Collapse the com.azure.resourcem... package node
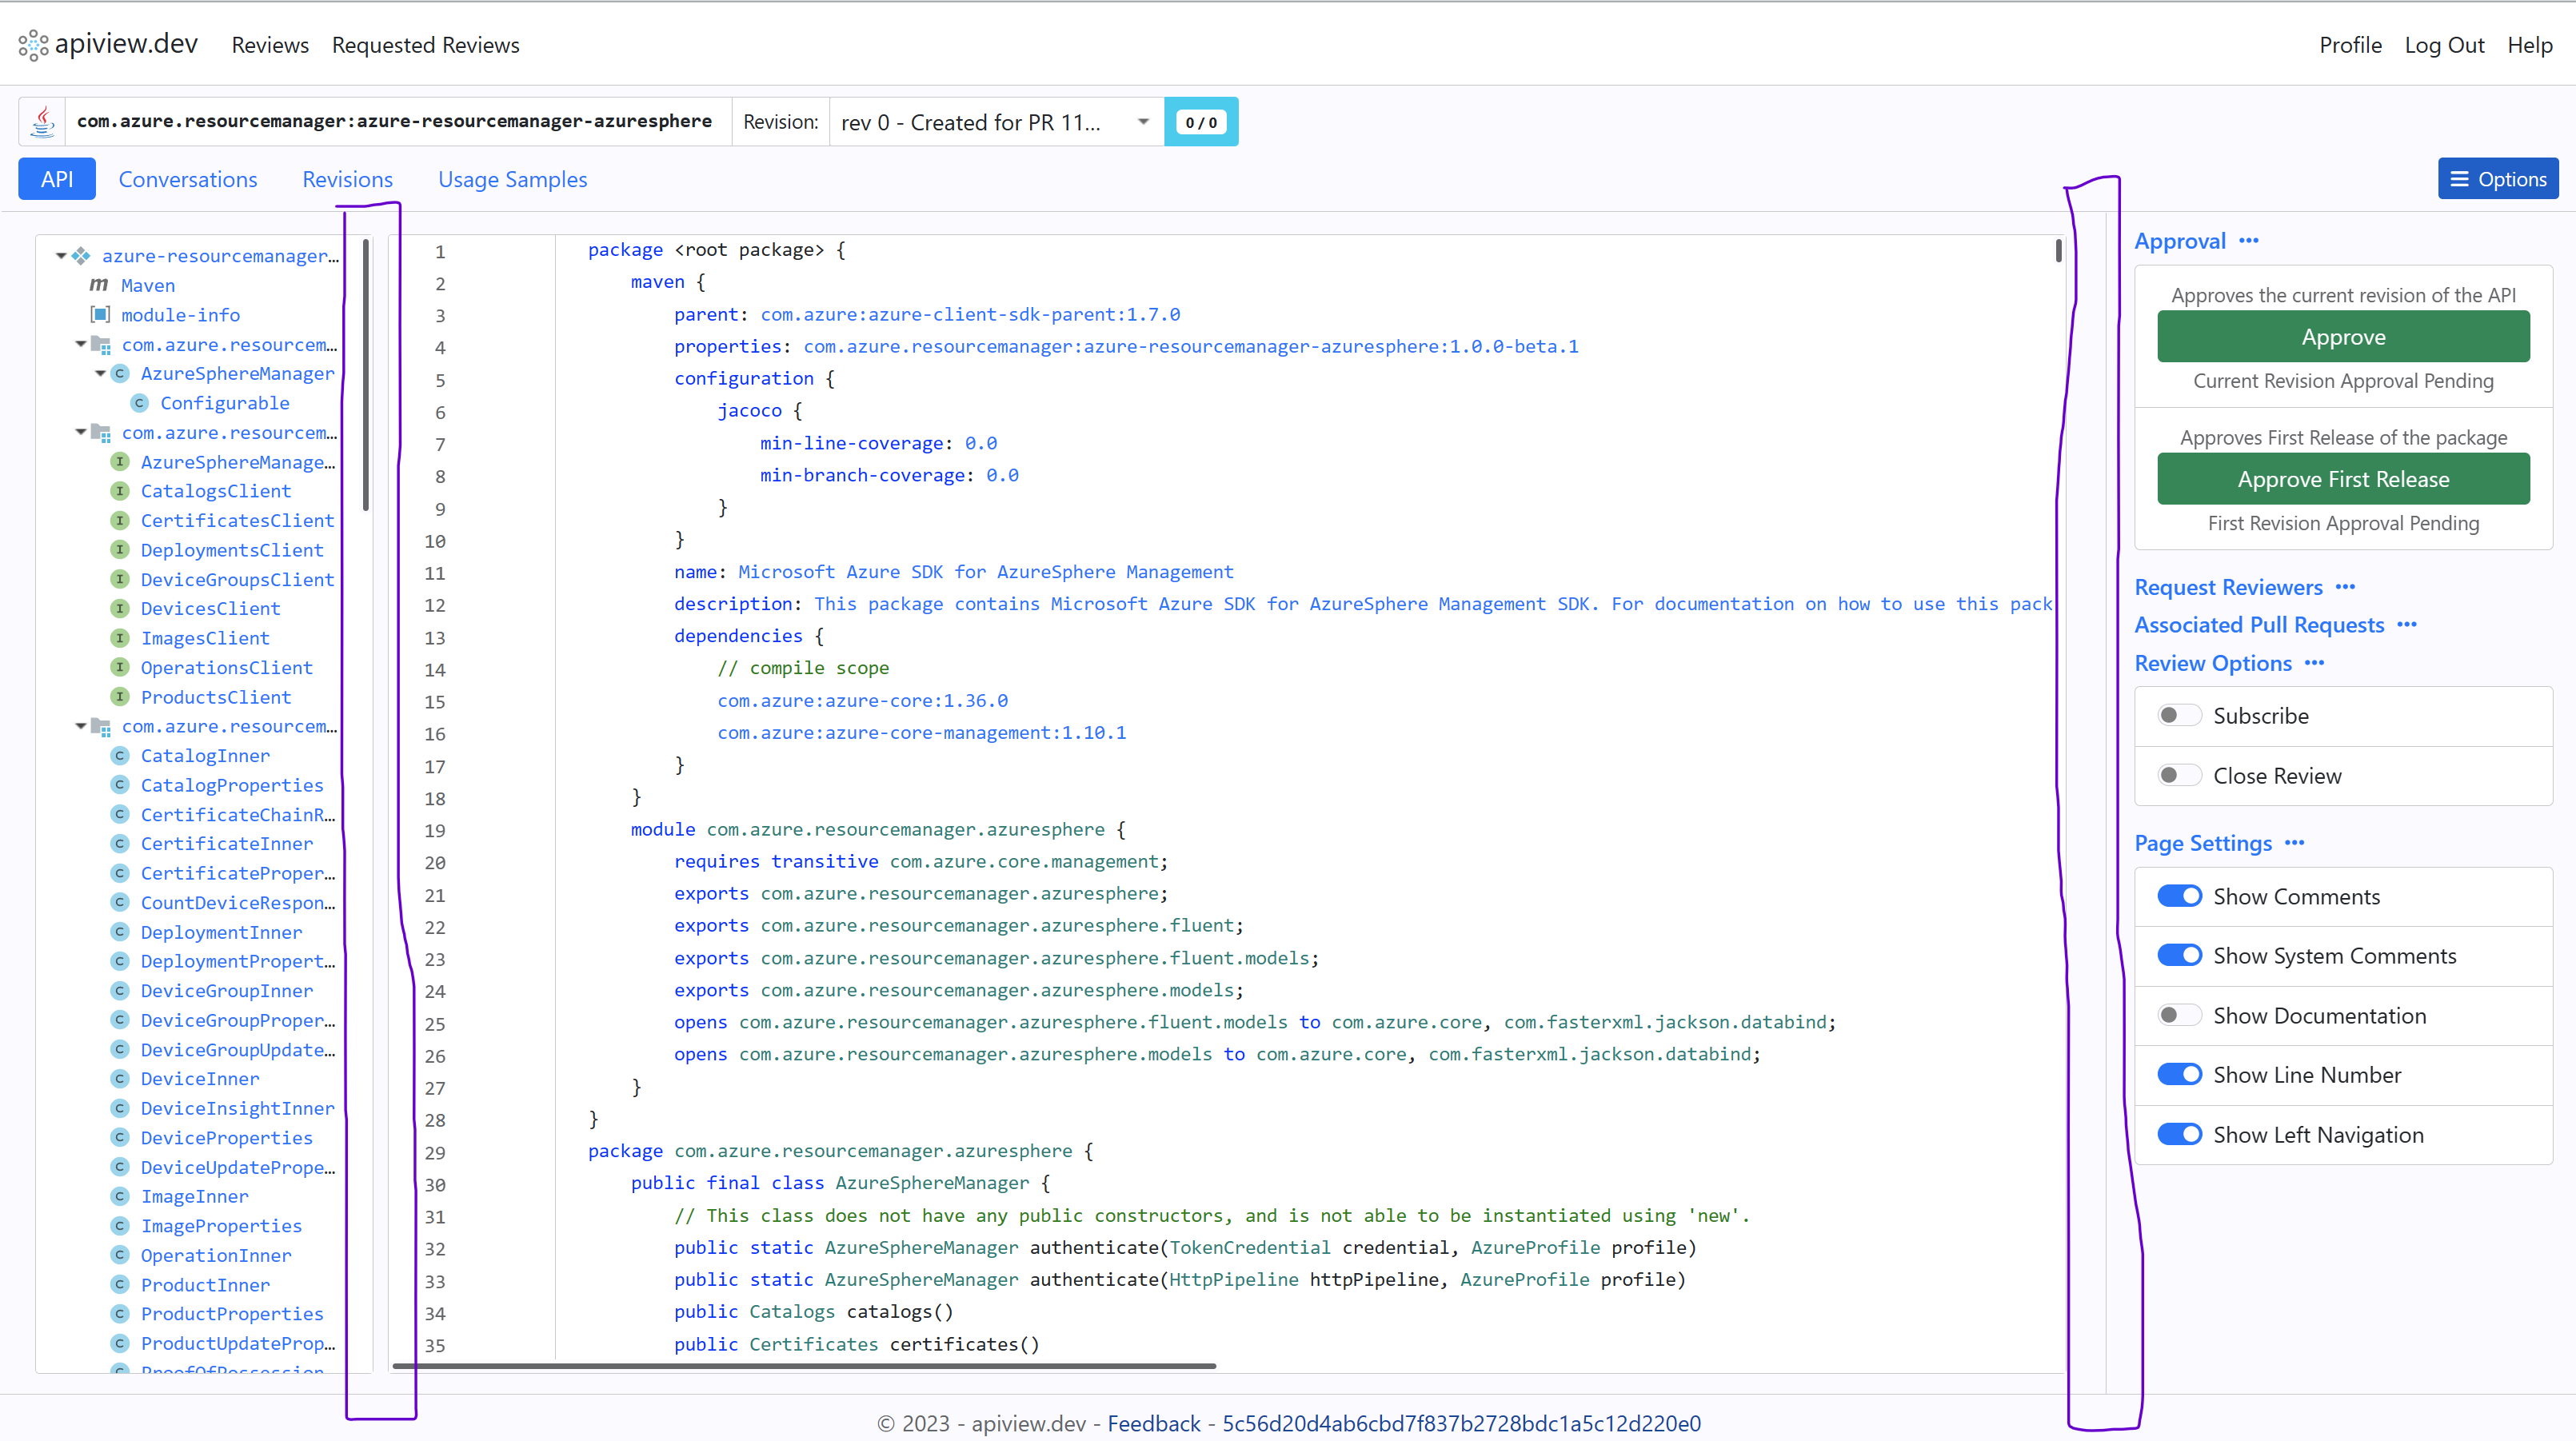This screenshot has height=1441, width=2576. (80, 344)
